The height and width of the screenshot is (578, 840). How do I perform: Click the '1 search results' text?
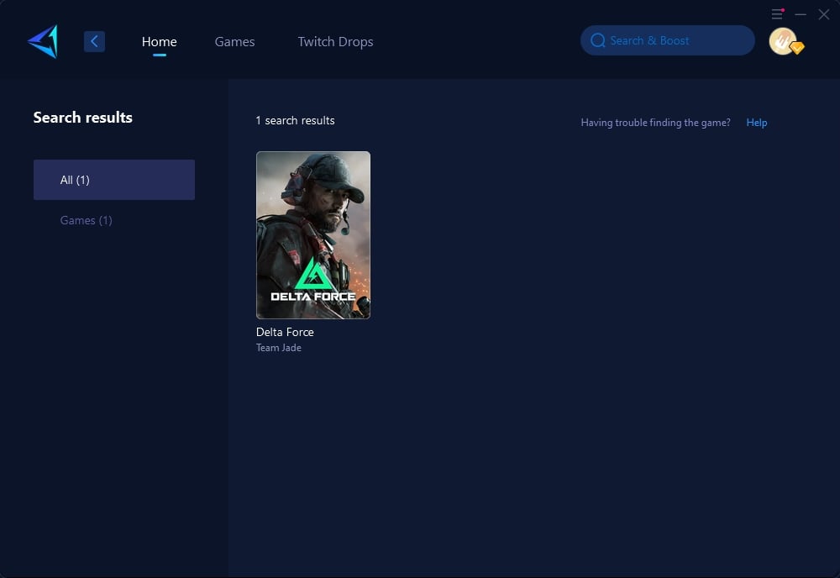(295, 120)
